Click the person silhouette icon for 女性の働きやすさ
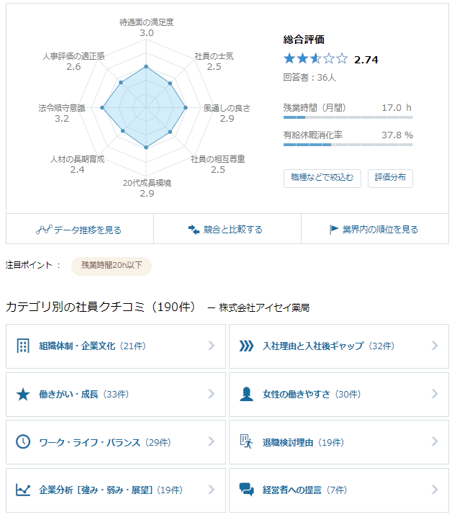 [x=246, y=394]
